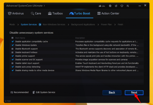Check Disable tablet input support
Screen dimensions: 153x105
click(12, 63)
